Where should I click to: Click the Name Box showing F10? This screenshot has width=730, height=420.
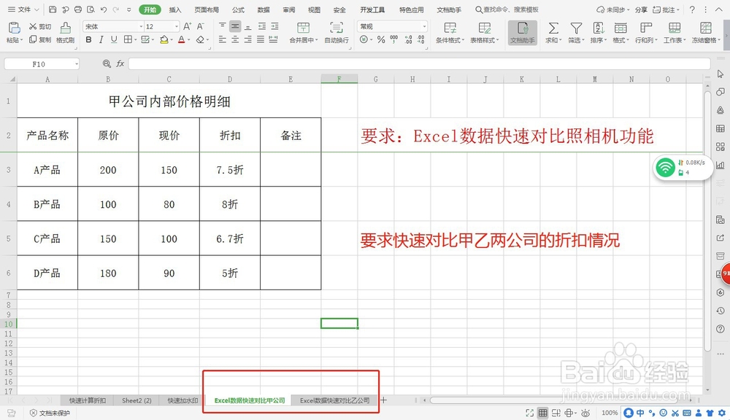(x=40, y=63)
